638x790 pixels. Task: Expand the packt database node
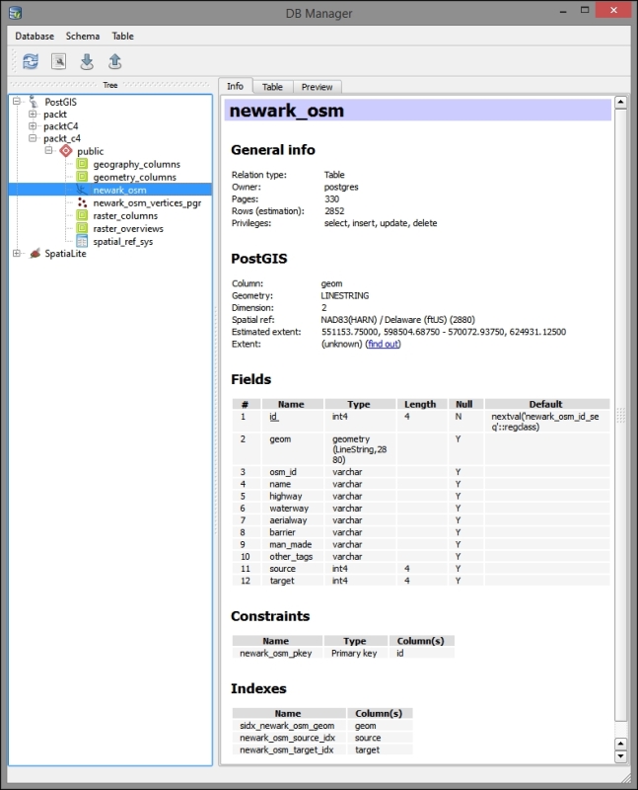click(33, 114)
